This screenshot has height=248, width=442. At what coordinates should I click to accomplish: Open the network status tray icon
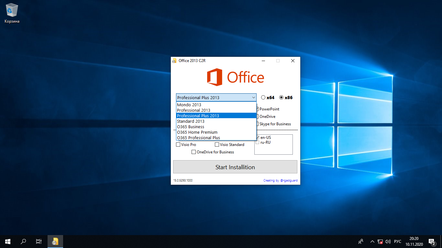click(x=380, y=241)
